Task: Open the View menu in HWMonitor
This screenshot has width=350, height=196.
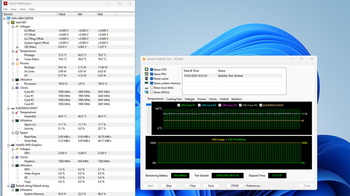Action: coord(13,9)
